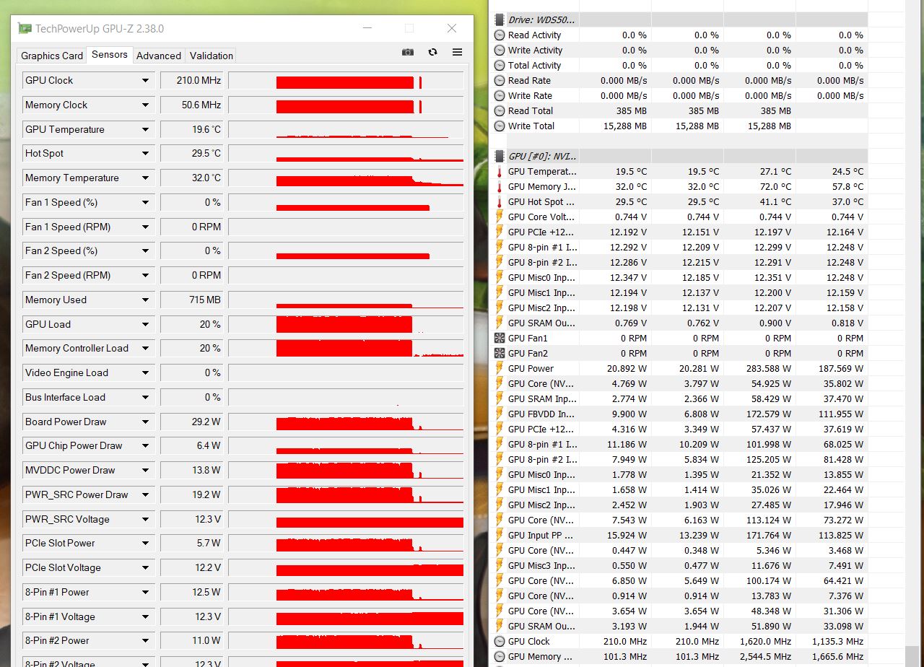924x667 pixels.
Task: Close the GPU-Z window
Action: point(452,29)
